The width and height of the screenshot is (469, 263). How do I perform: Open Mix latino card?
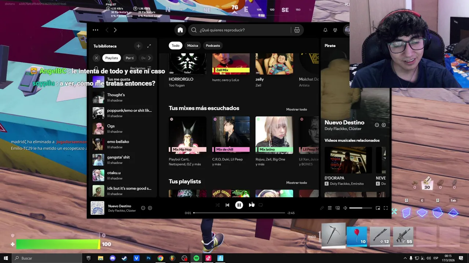click(x=274, y=141)
